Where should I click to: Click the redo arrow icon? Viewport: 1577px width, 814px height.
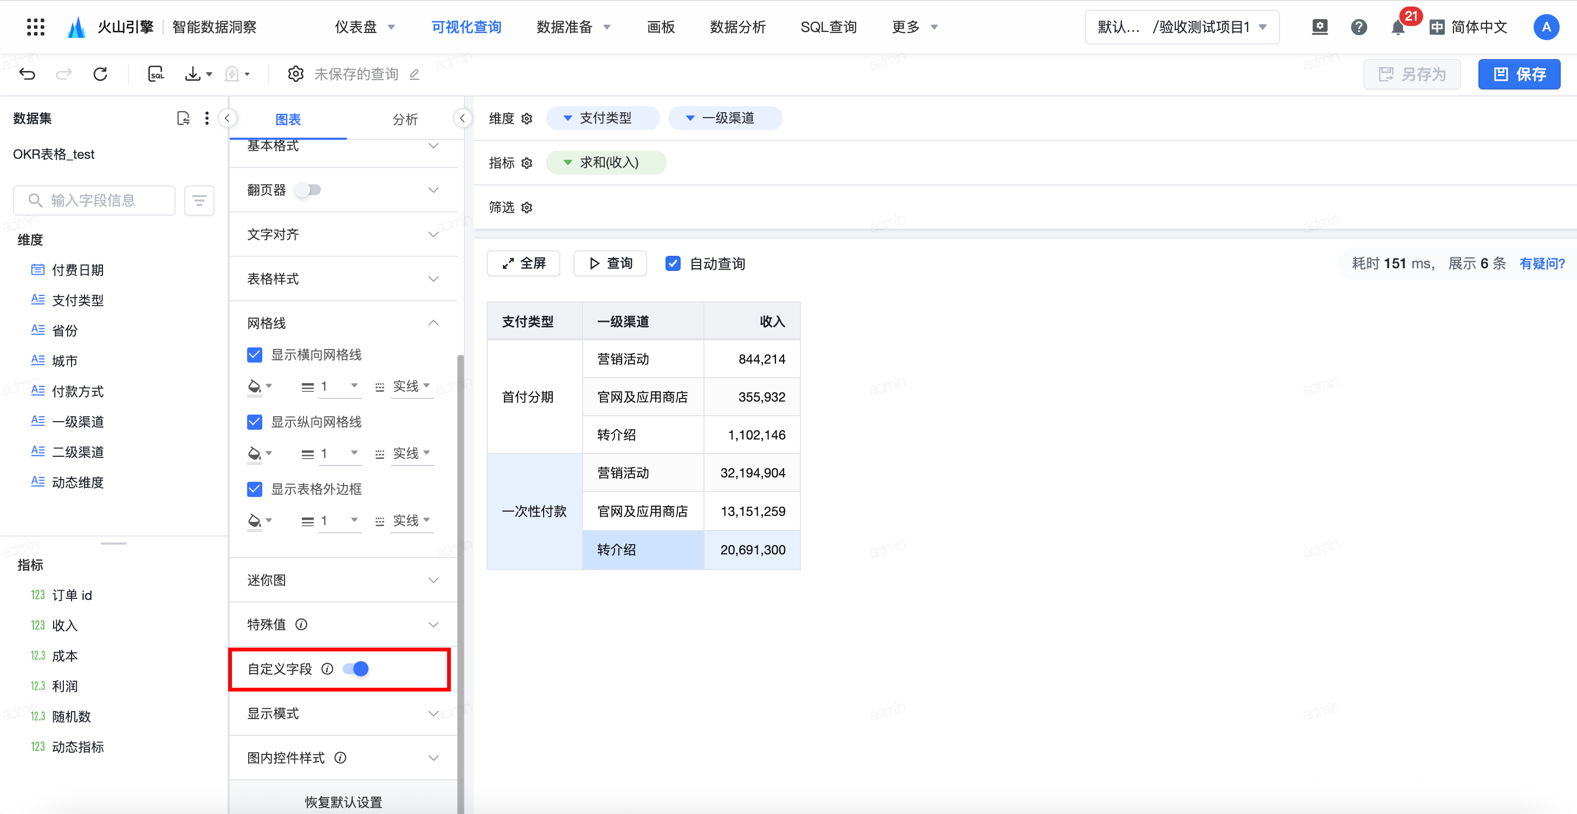pos(63,74)
